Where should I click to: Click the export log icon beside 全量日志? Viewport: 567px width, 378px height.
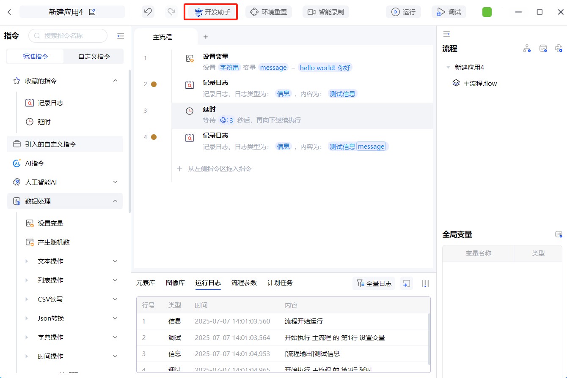pyautogui.click(x=406, y=283)
